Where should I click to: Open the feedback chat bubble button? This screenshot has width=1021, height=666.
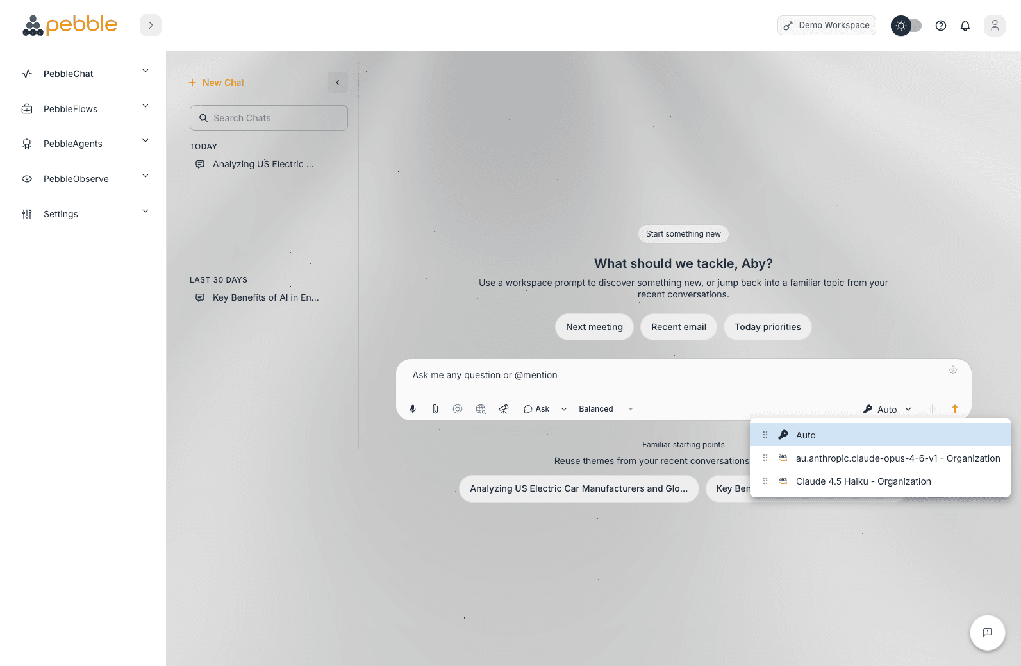(x=988, y=633)
